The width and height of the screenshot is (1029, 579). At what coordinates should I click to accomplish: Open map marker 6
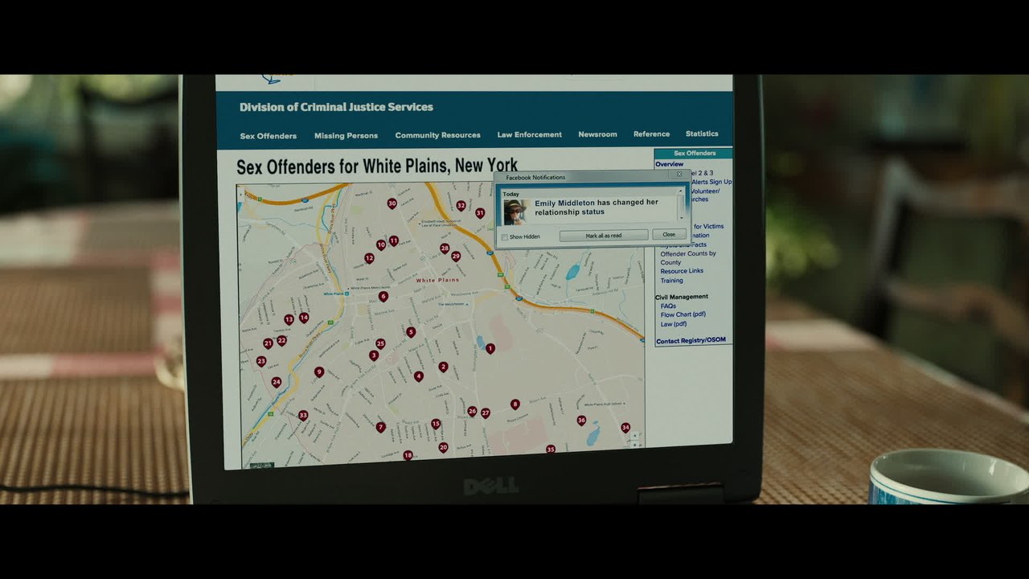(x=383, y=296)
